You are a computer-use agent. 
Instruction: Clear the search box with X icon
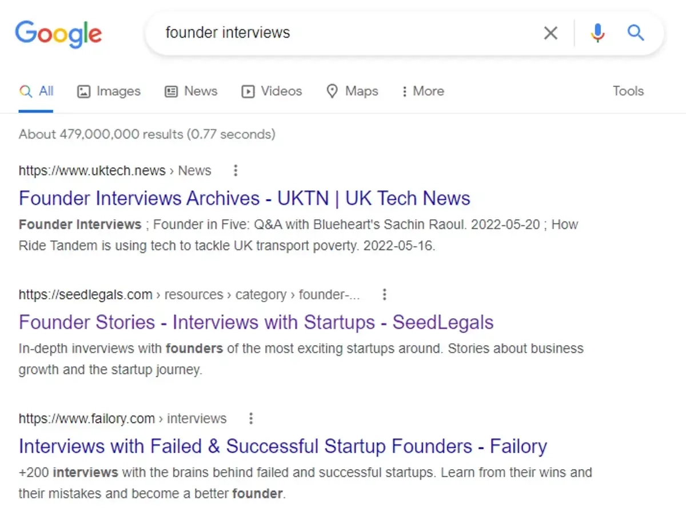pyautogui.click(x=550, y=33)
